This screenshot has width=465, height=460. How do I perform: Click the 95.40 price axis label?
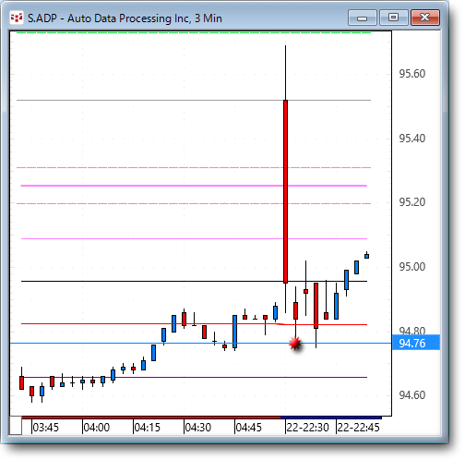(x=412, y=139)
